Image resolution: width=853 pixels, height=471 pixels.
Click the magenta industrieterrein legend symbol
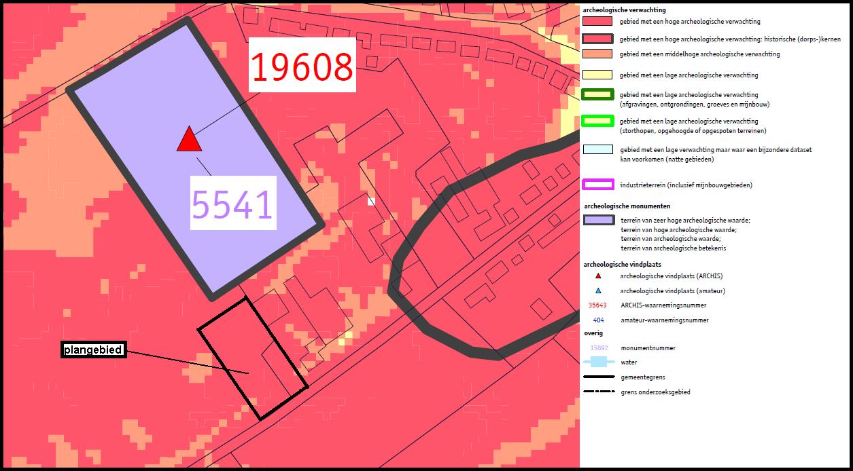598,185
